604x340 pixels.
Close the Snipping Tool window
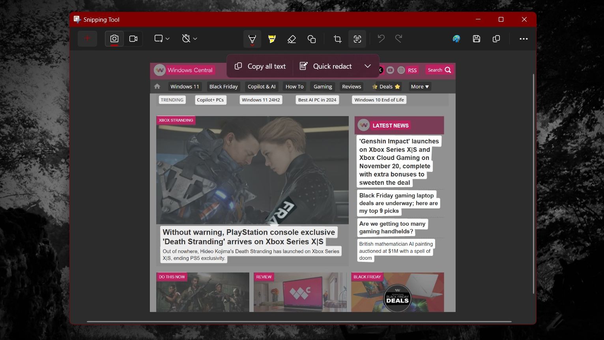(524, 19)
